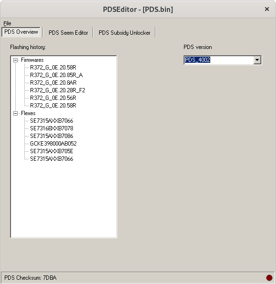The image size is (276, 284).
Task: Collapse the Flexes tree node
Action: point(16,113)
